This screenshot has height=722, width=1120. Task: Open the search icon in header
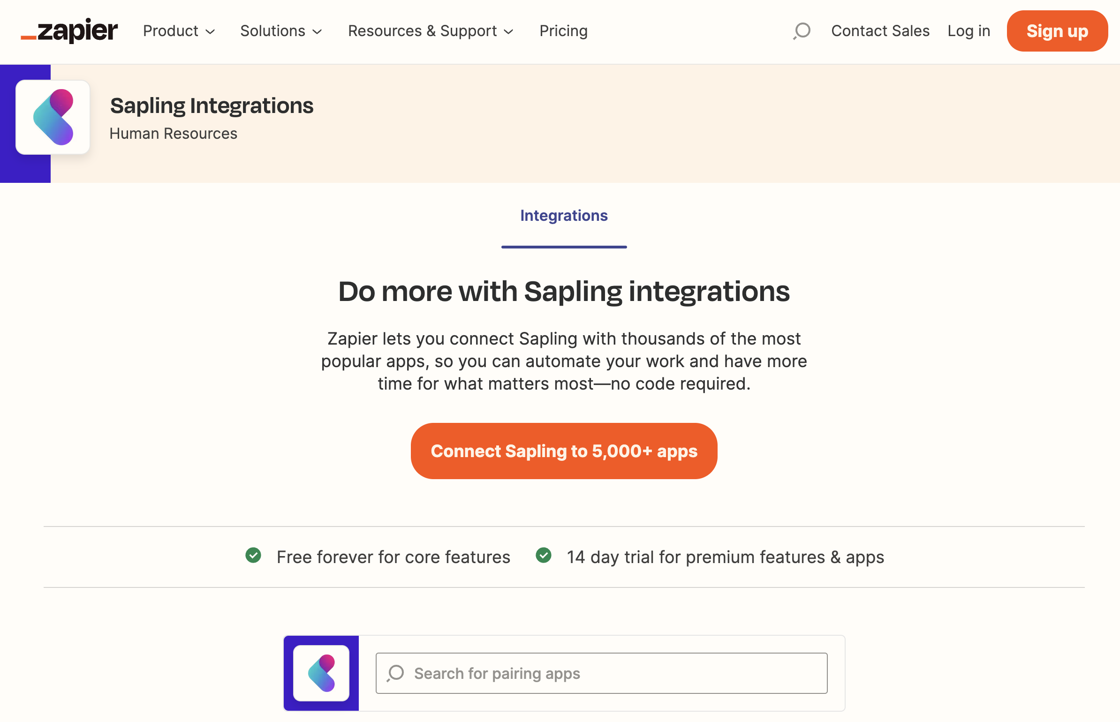click(x=802, y=31)
